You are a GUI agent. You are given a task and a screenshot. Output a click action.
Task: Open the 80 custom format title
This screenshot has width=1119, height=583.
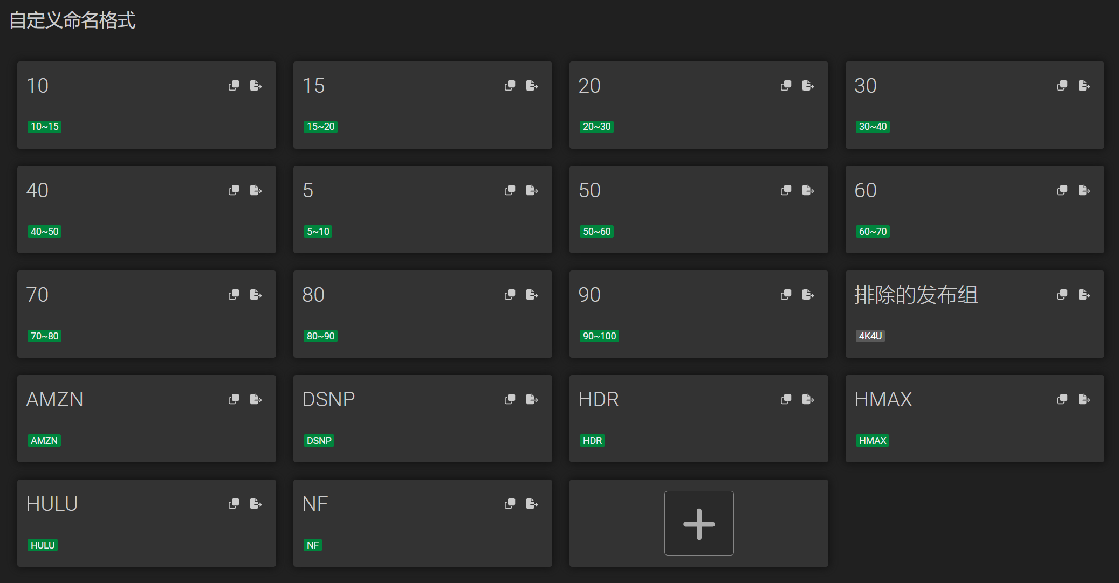point(313,295)
